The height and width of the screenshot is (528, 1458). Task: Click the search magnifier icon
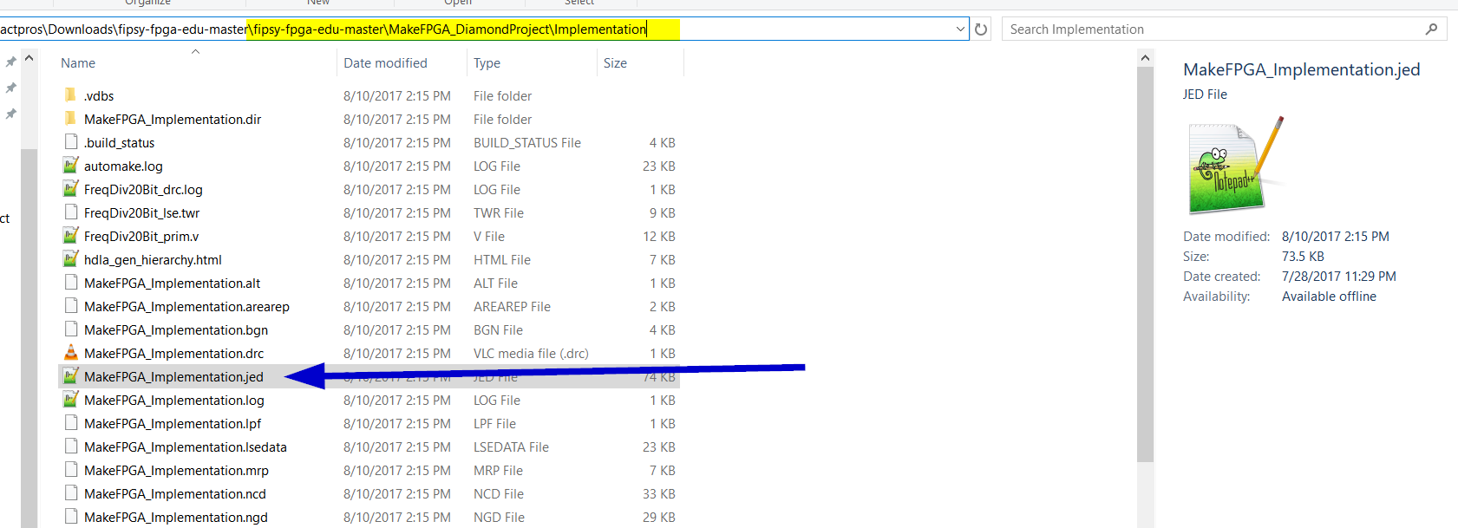pyautogui.click(x=1431, y=29)
